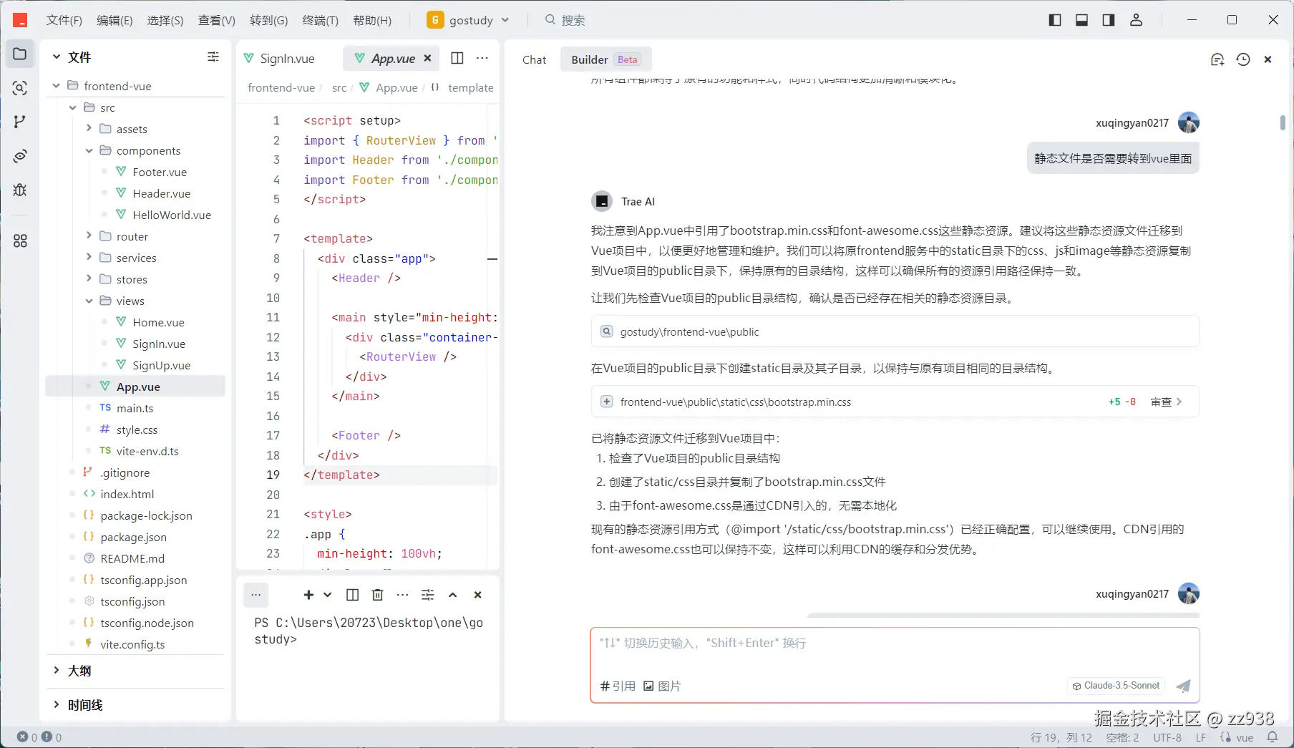Click the chat panel vertical scrollbar
1294x748 pixels.
pos(1283,122)
